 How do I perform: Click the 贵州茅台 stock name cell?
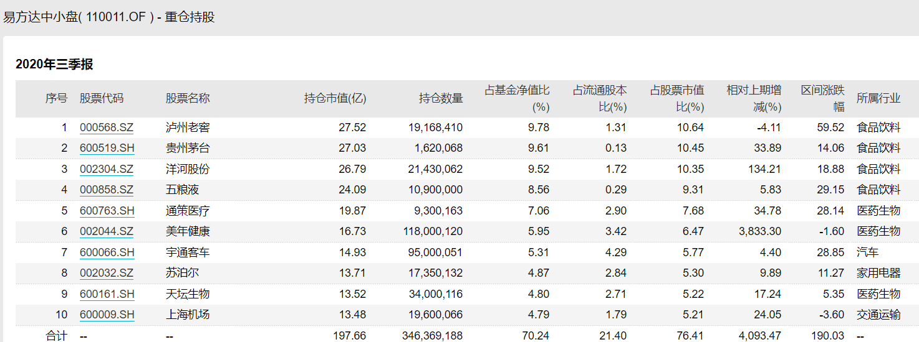point(188,149)
